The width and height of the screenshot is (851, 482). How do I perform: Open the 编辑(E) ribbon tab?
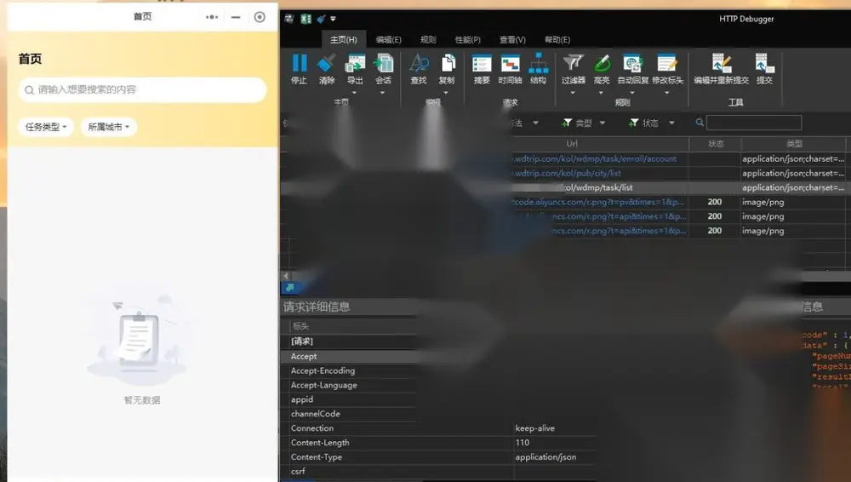389,40
